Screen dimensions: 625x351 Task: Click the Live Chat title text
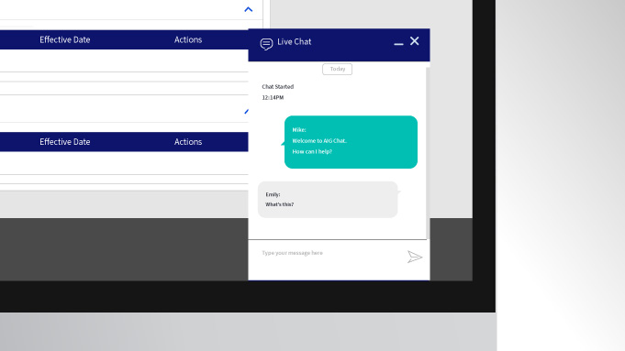[x=295, y=42]
